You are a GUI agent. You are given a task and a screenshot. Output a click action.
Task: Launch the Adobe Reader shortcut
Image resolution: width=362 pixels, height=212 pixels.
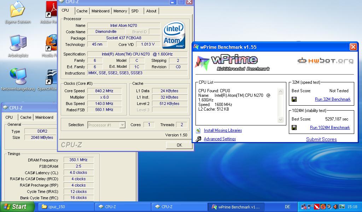51,9
